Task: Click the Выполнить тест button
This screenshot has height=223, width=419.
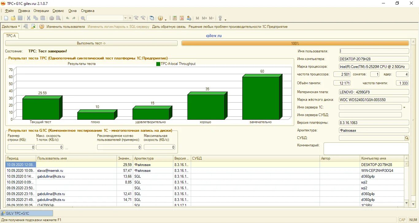Action: 91,43
